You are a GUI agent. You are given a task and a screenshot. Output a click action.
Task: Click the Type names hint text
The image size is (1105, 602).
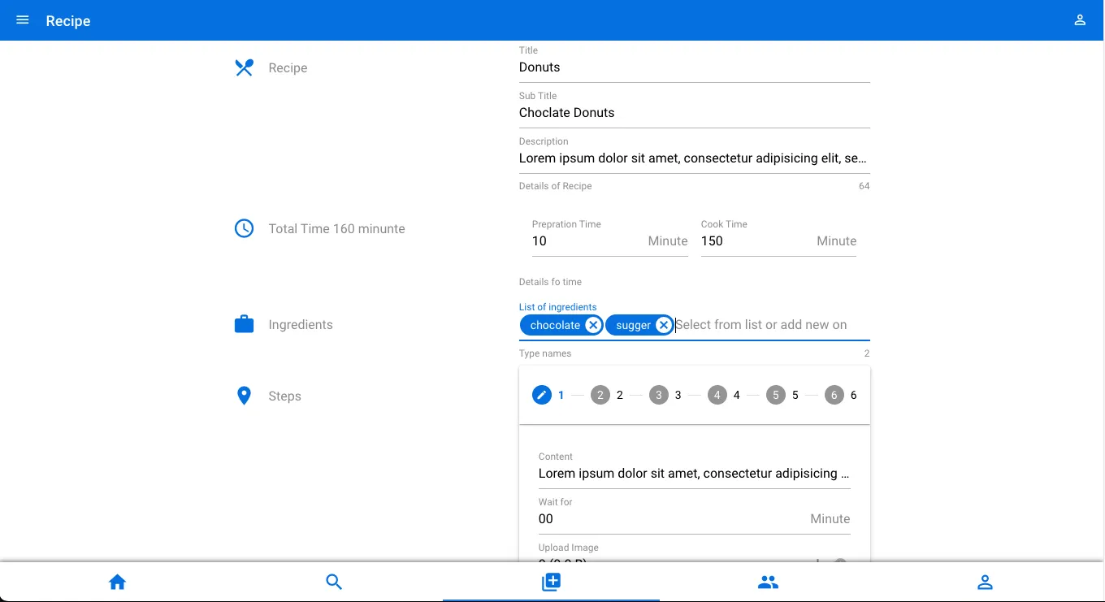click(545, 353)
